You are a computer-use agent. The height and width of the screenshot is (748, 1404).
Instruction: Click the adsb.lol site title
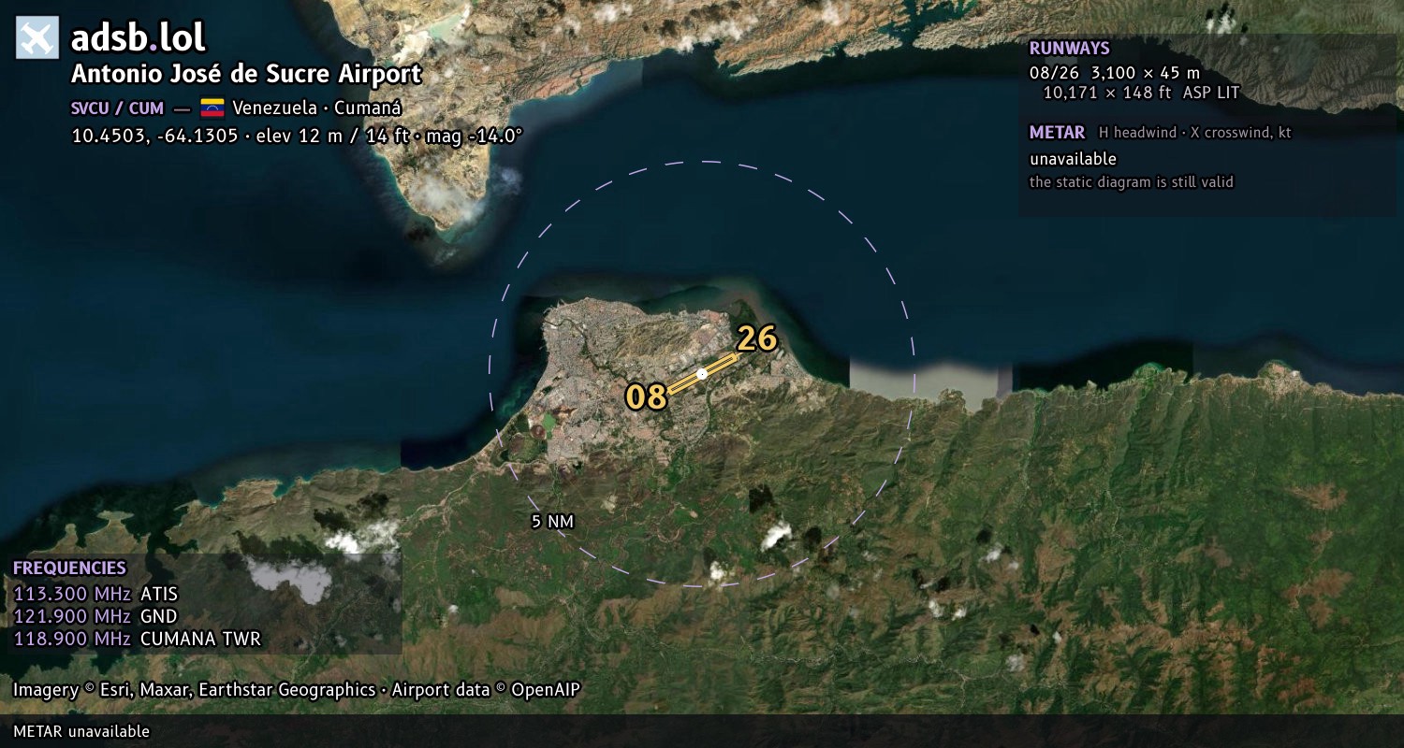138,37
